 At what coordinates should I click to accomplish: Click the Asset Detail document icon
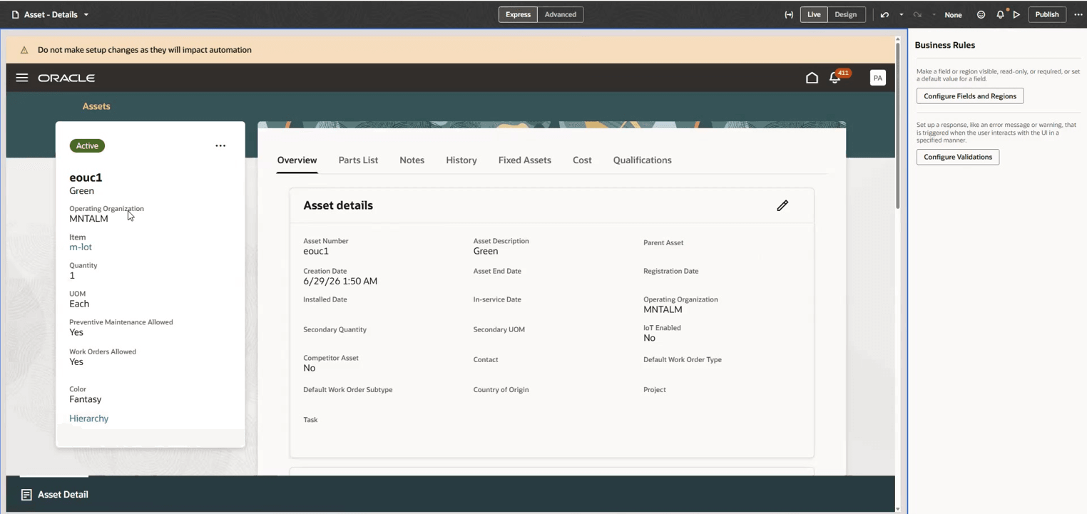(x=26, y=495)
